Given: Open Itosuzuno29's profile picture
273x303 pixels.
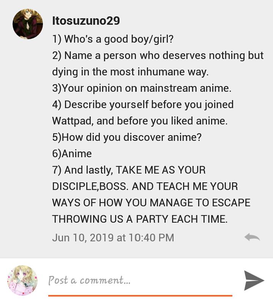Looking at the screenshot, I should coord(28,24).
